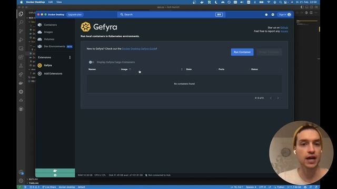Open VS Code Testing flask icon
The height and width of the screenshot is (189, 337).
(x=21, y=66)
